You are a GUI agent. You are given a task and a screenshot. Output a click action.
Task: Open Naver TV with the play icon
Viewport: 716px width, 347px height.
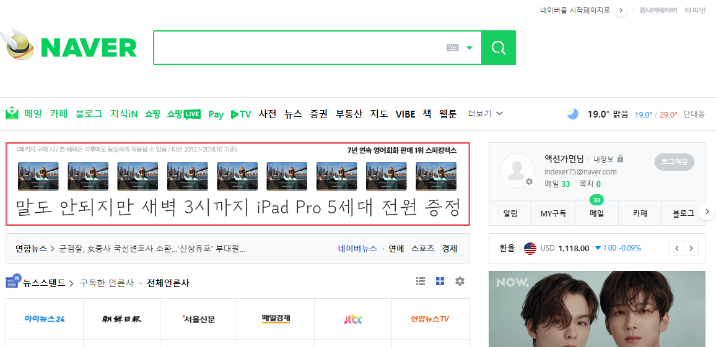click(x=241, y=114)
